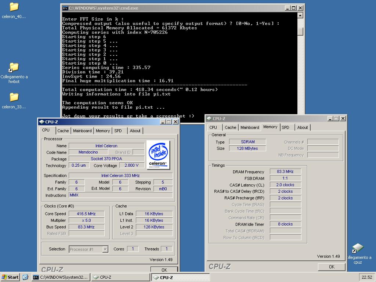Select Mainboard tab in left CPU-Z window

(x=82, y=131)
